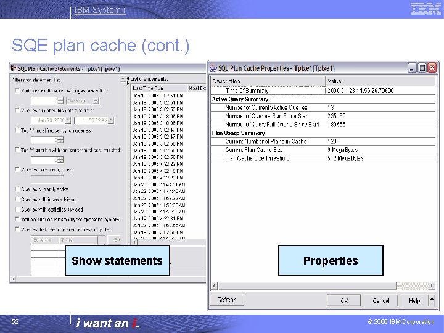
Task: Click the Schema column header in objects table
Action: click(x=45, y=240)
